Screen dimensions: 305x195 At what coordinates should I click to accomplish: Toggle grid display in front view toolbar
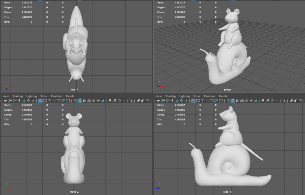click(40, 101)
